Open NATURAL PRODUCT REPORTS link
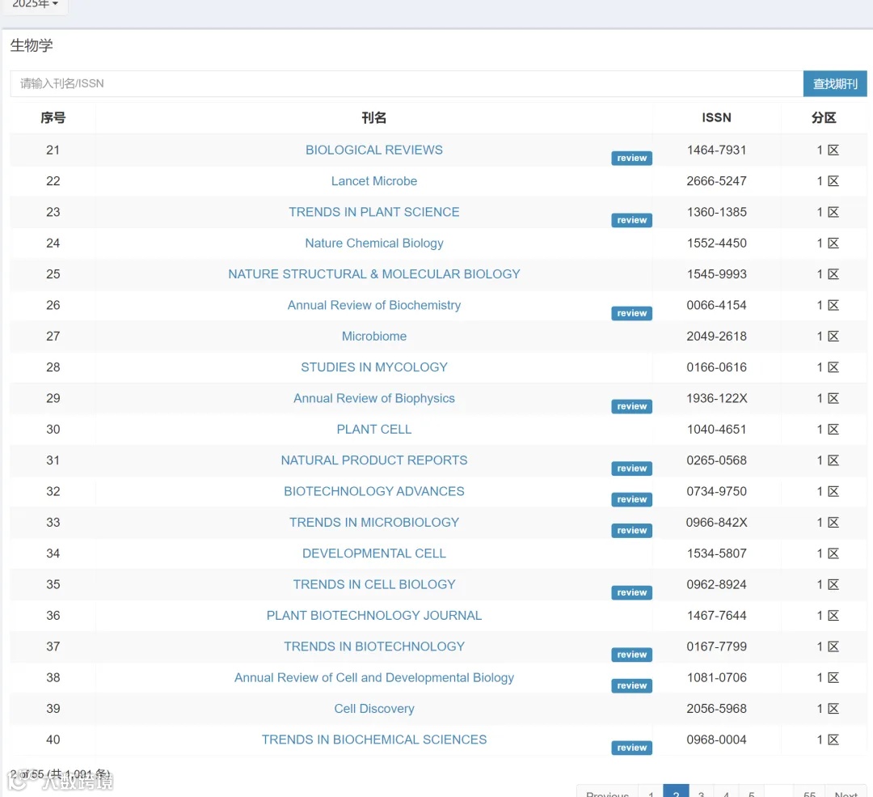This screenshot has height=797, width=873. (374, 460)
